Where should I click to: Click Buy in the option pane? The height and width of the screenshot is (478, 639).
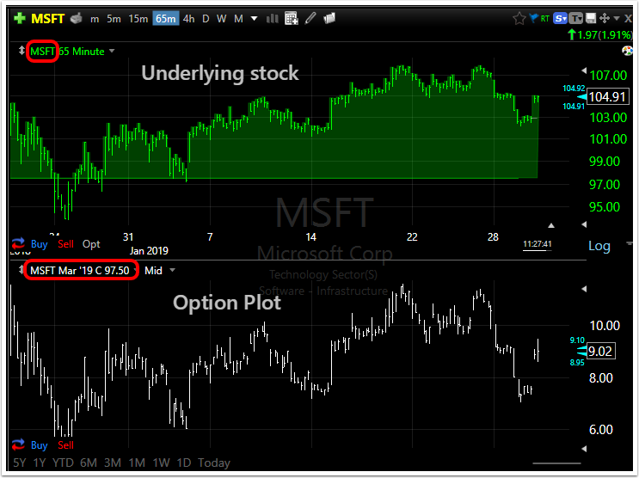[x=39, y=445]
